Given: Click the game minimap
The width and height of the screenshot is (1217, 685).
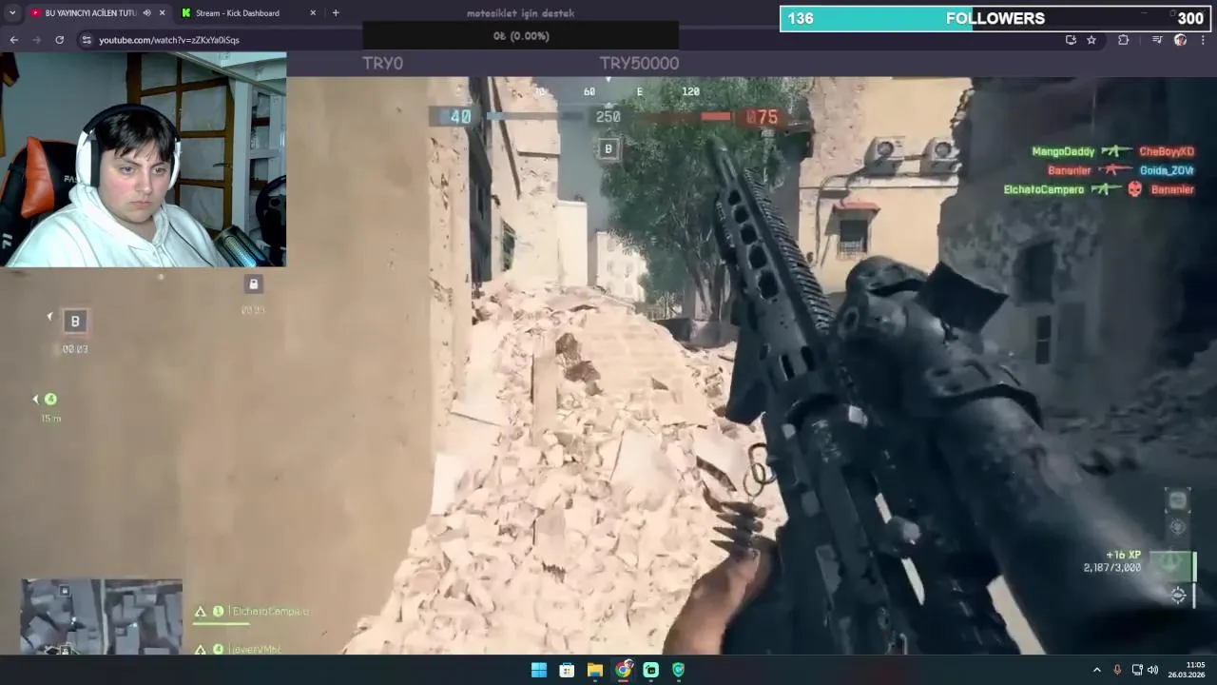Looking at the screenshot, I should (x=102, y=616).
